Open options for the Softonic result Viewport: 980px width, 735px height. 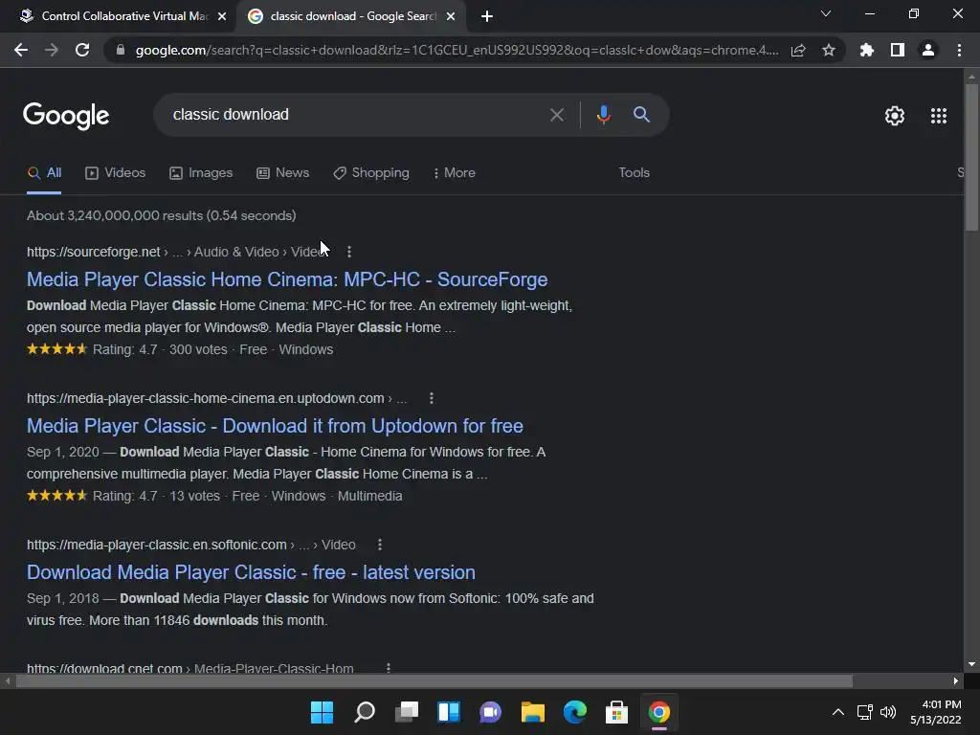point(379,545)
